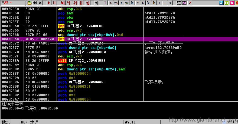The height and width of the screenshot is (124, 238).
Task: Click the Trace Over icon
Action: tap(81, 3)
